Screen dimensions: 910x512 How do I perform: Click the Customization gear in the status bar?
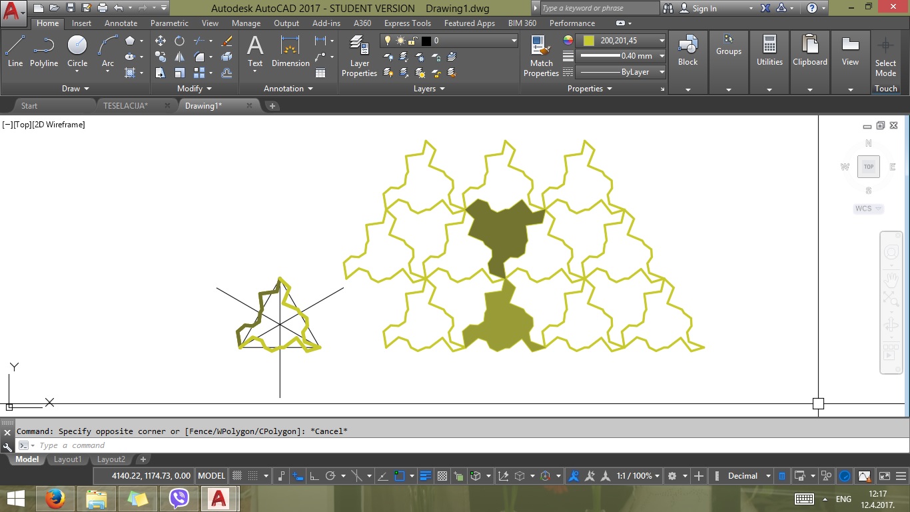click(x=672, y=476)
